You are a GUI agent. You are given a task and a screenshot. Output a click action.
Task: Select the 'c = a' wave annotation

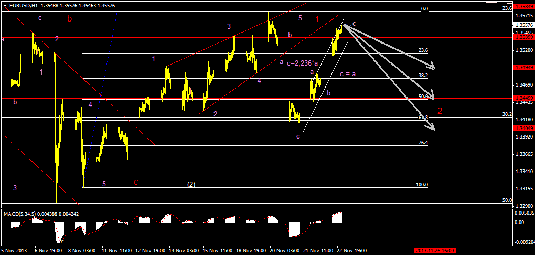(x=348, y=74)
